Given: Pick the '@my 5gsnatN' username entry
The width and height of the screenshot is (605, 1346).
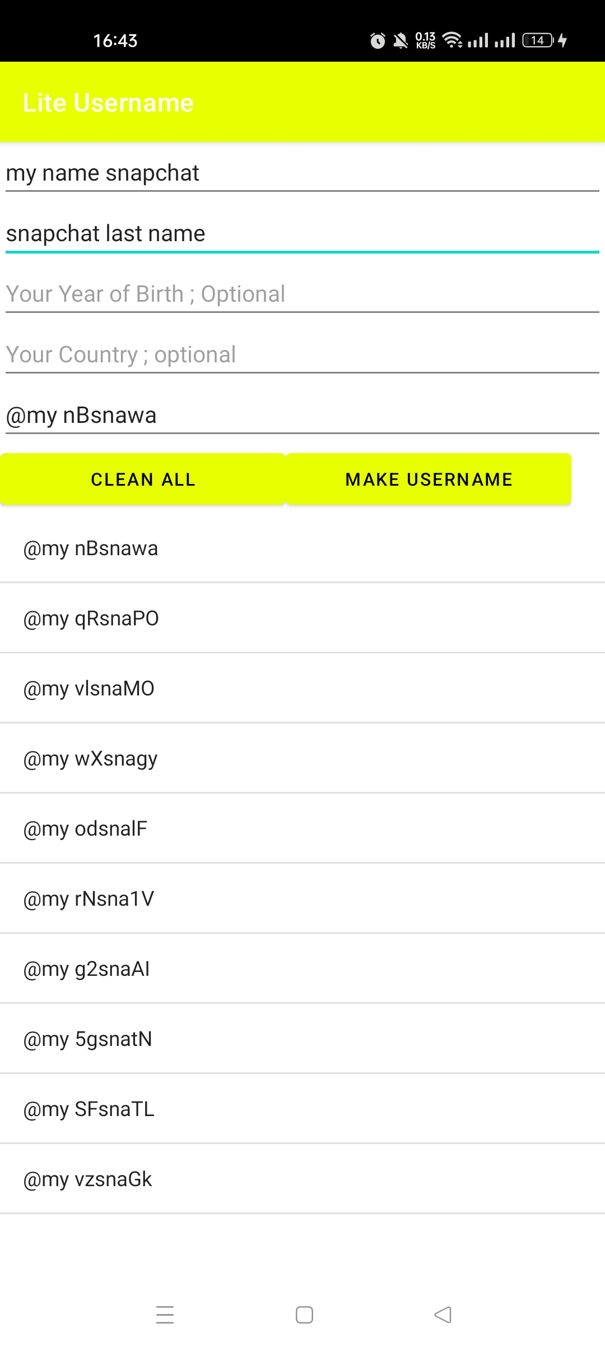Looking at the screenshot, I should 302,1039.
